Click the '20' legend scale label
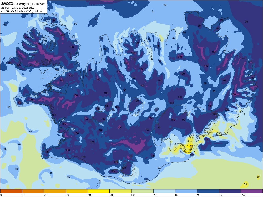263x197 pixels. click(x=45, y=195)
